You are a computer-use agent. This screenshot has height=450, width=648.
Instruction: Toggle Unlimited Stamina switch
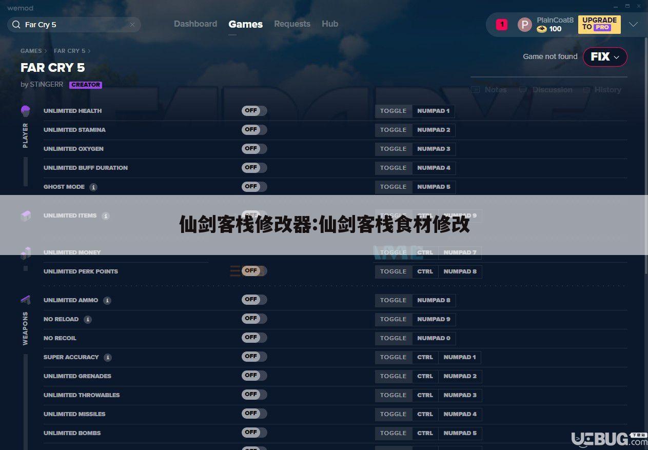254,130
